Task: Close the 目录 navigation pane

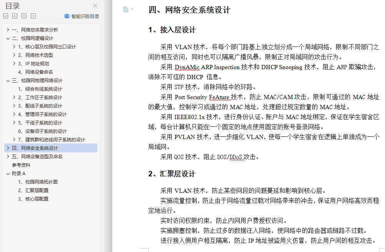Action: pos(95,5)
